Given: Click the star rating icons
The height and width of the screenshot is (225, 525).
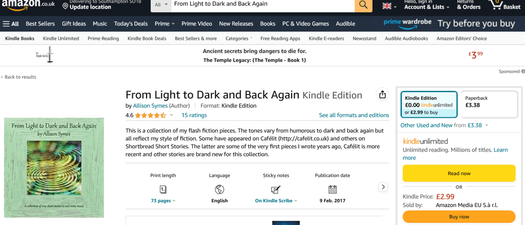Looking at the screenshot, I should [x=150, y=116].
